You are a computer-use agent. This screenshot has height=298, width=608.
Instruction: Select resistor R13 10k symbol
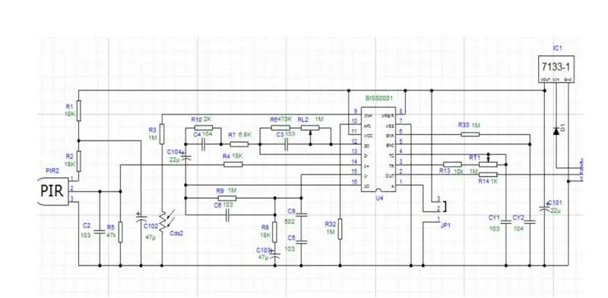[452, 165]
